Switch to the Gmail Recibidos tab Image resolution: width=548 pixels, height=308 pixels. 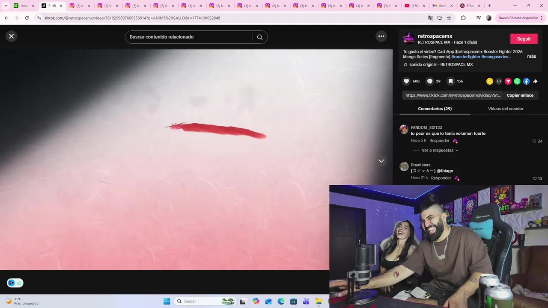click(443, 6)
